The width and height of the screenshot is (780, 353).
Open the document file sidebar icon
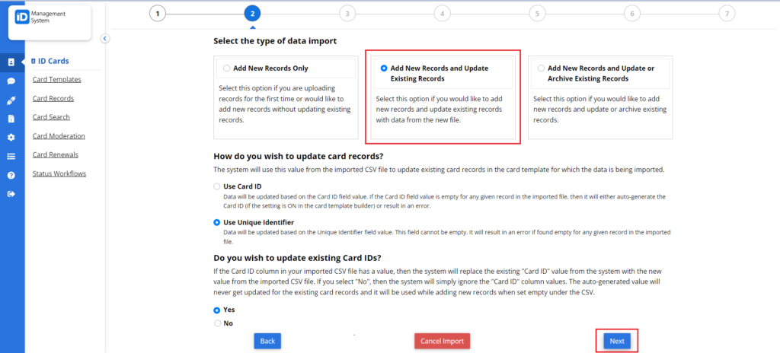coord(11,119)
